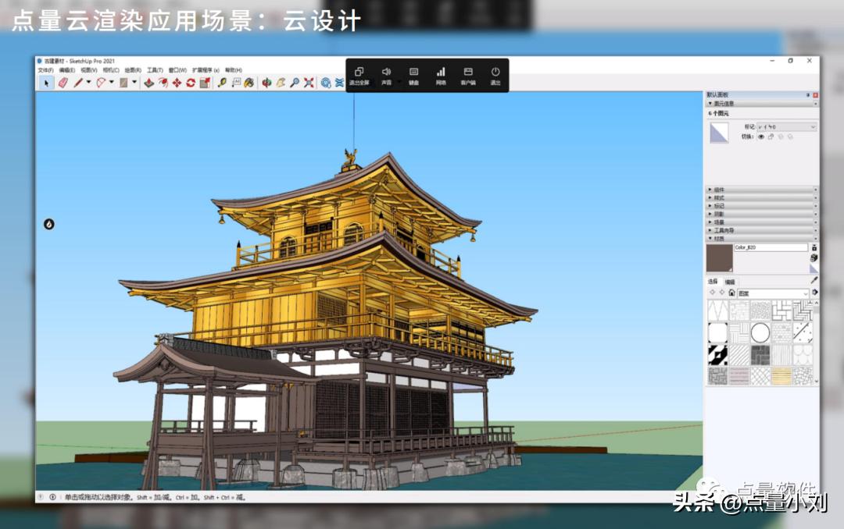The image size is (844, 529).
Task: Click the Create Material icon
Action: pyautogui.click(x=814, y=258)
